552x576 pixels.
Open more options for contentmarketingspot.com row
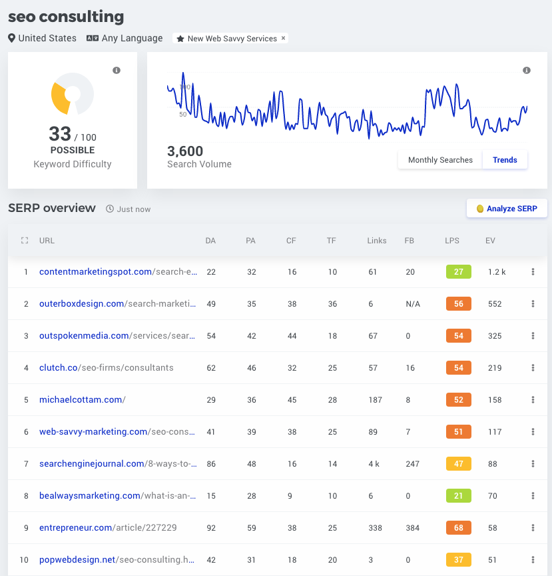click(533, 271)
